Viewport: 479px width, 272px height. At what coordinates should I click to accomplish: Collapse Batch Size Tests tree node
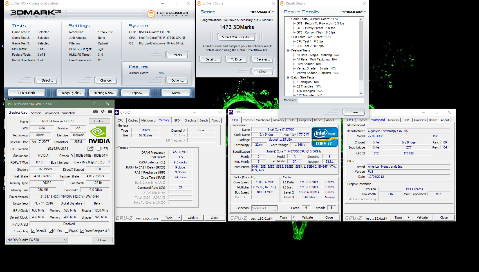(288, 77)
